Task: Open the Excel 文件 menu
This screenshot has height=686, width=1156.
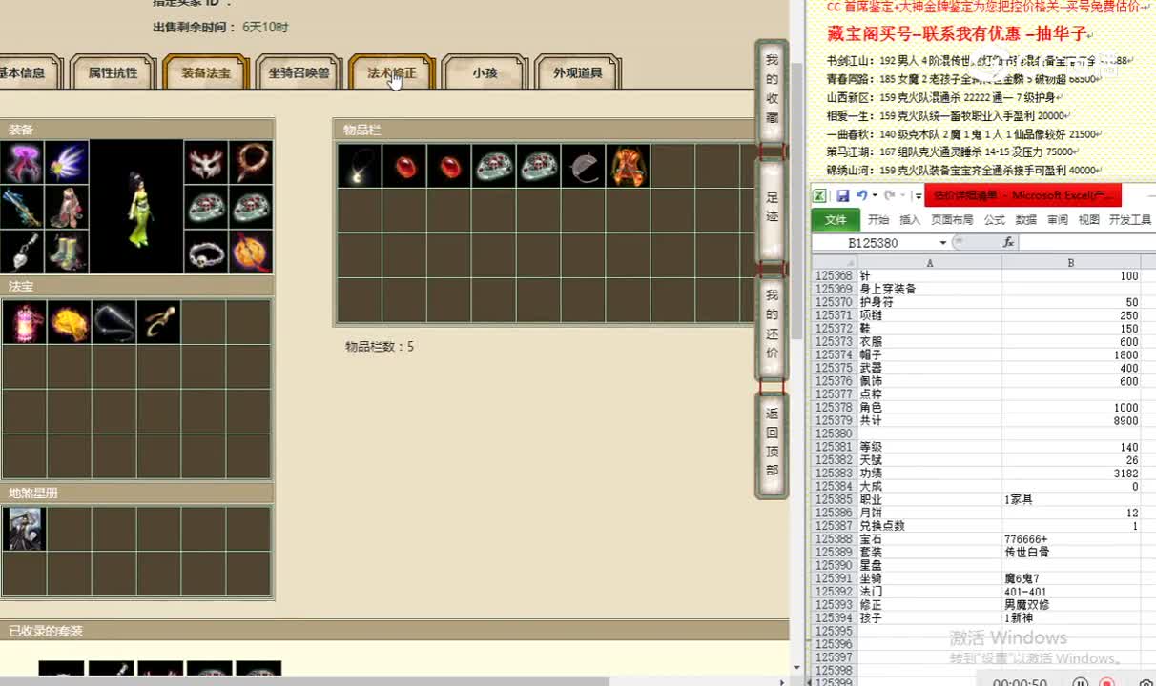Action: click(836, 219)
